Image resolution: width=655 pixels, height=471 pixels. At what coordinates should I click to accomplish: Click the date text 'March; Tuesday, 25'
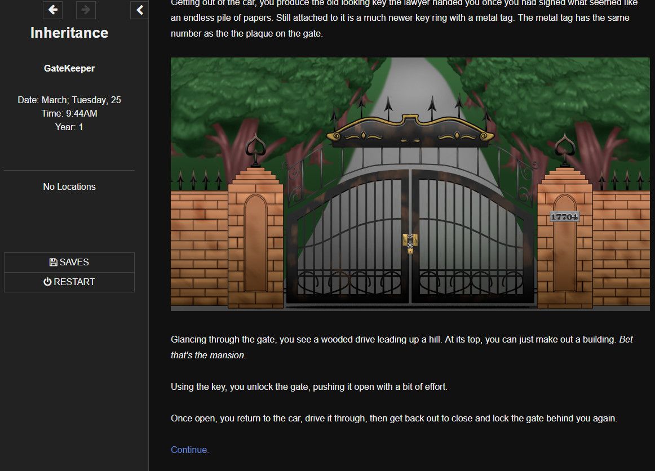pyautogui.click(x=69, y=100)
